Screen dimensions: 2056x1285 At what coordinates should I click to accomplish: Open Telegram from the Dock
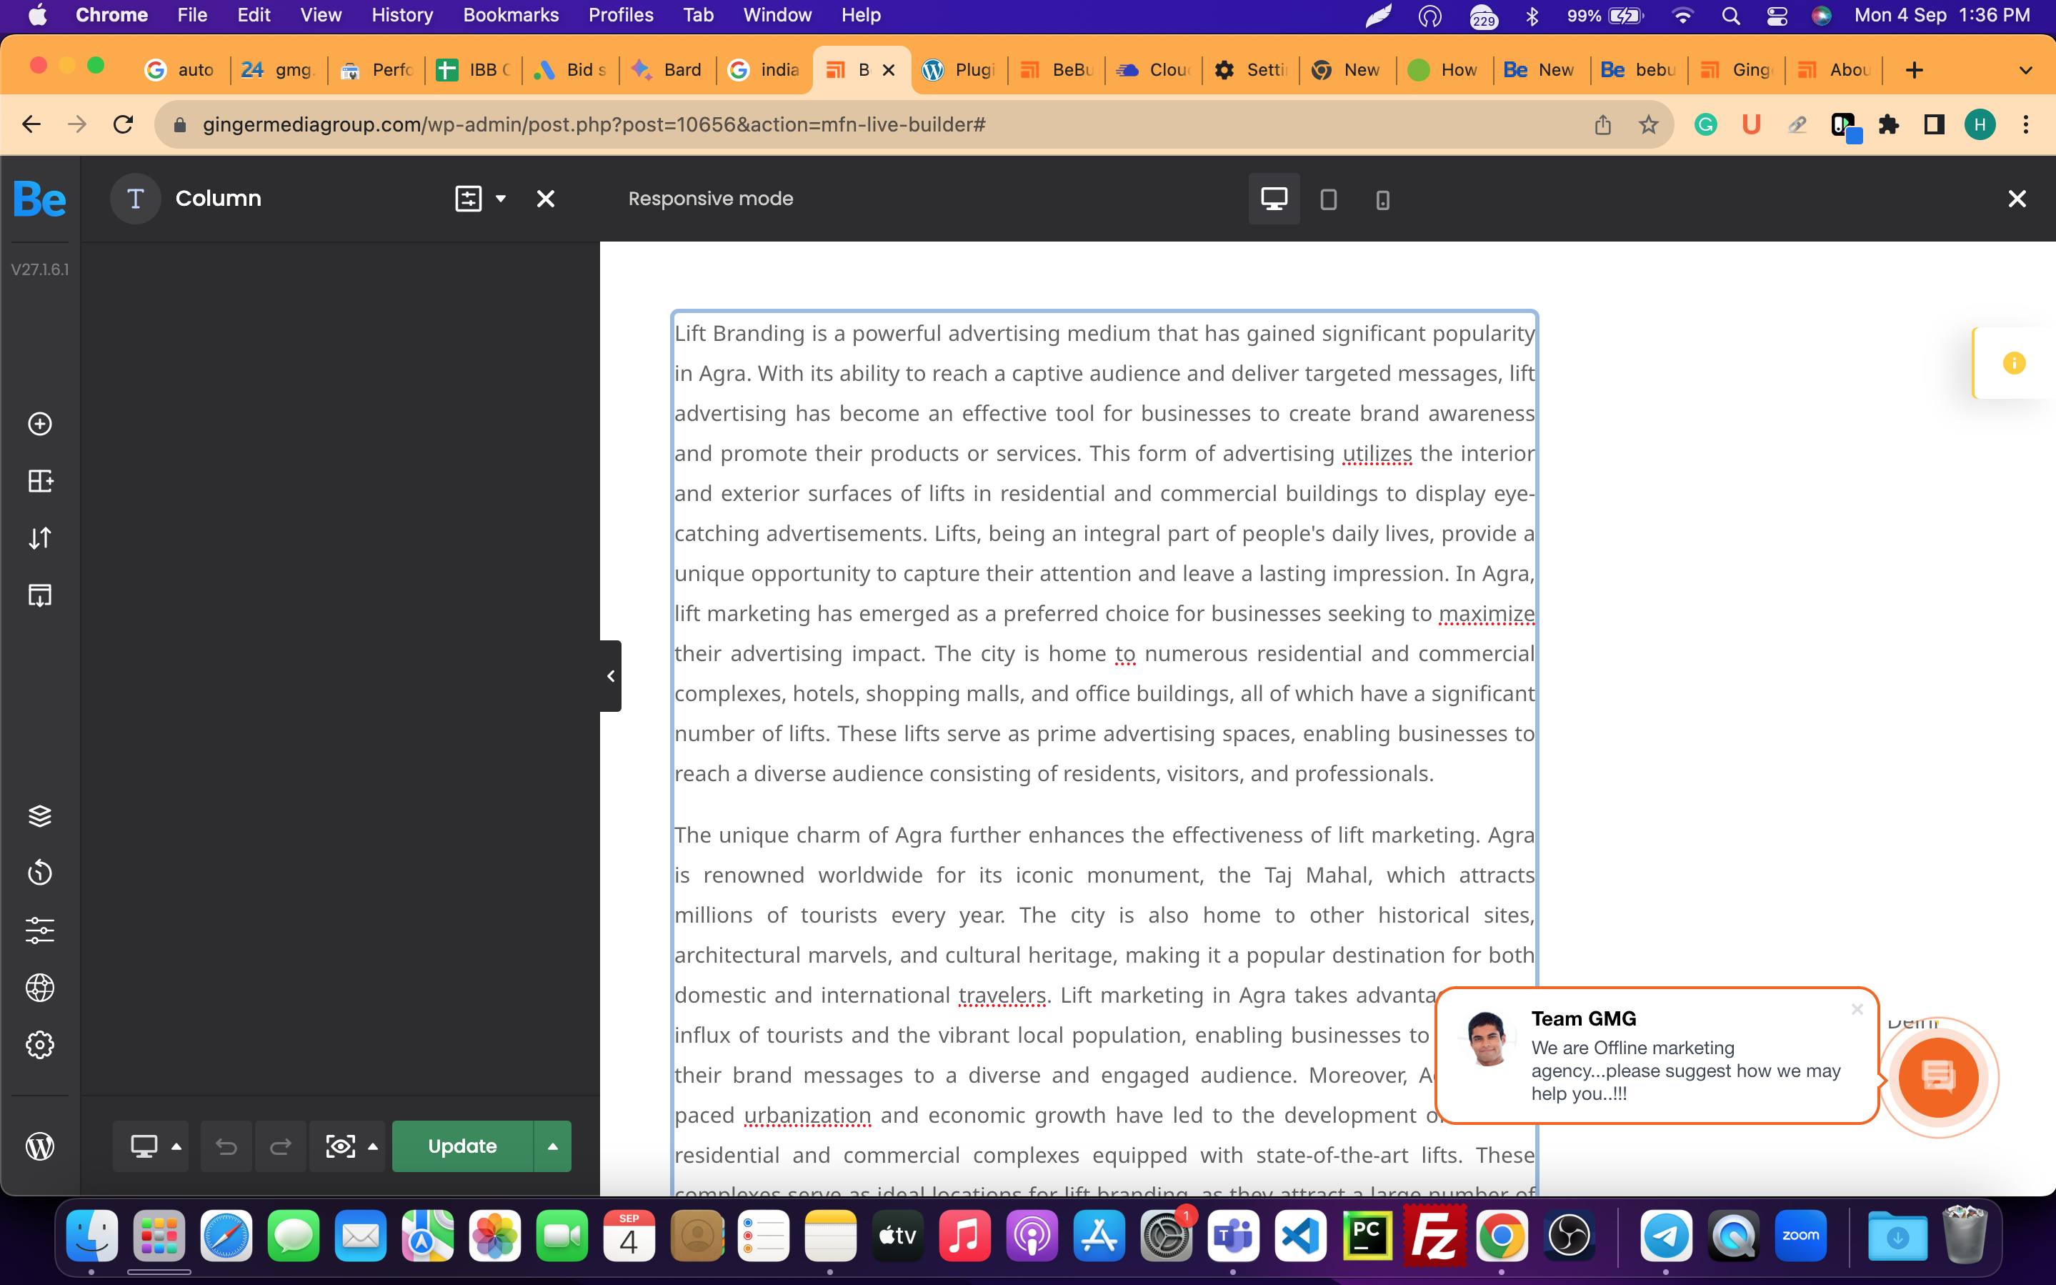(1665, 1235)
